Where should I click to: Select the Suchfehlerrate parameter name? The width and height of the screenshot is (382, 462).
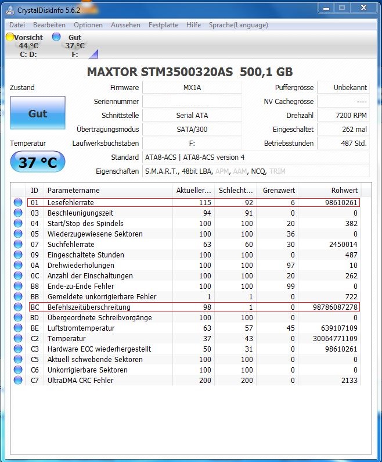[x=71, y=244]
